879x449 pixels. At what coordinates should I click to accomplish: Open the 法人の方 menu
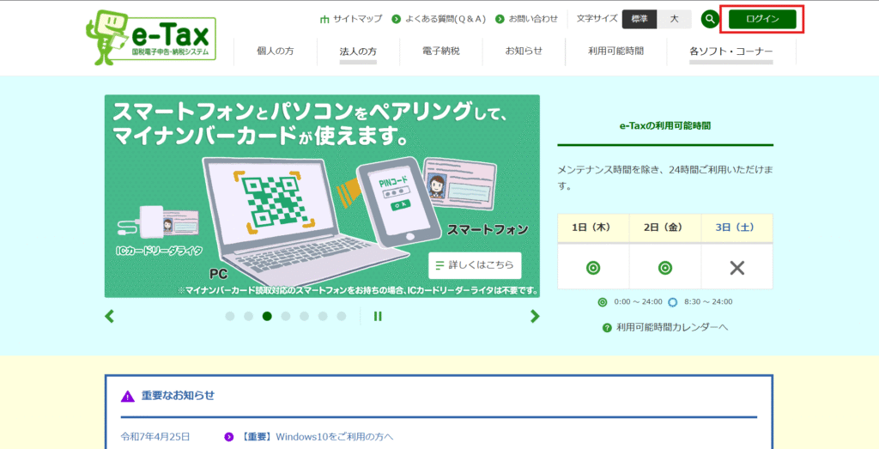(x=358, y=52)
